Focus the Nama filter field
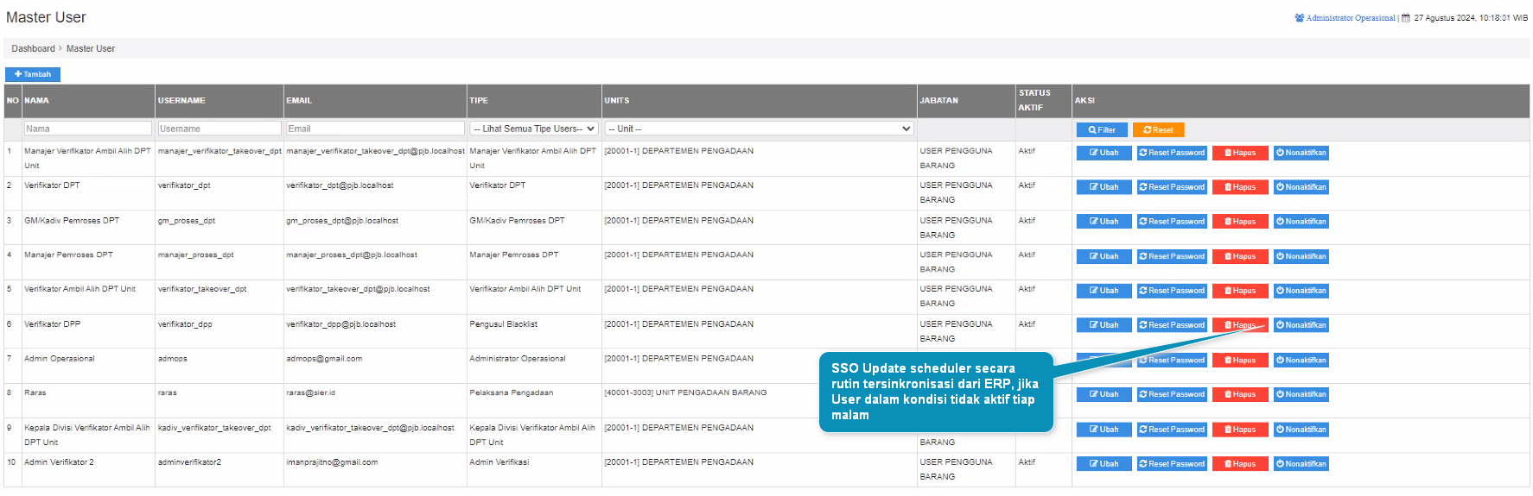 click(x=87, y=129)
